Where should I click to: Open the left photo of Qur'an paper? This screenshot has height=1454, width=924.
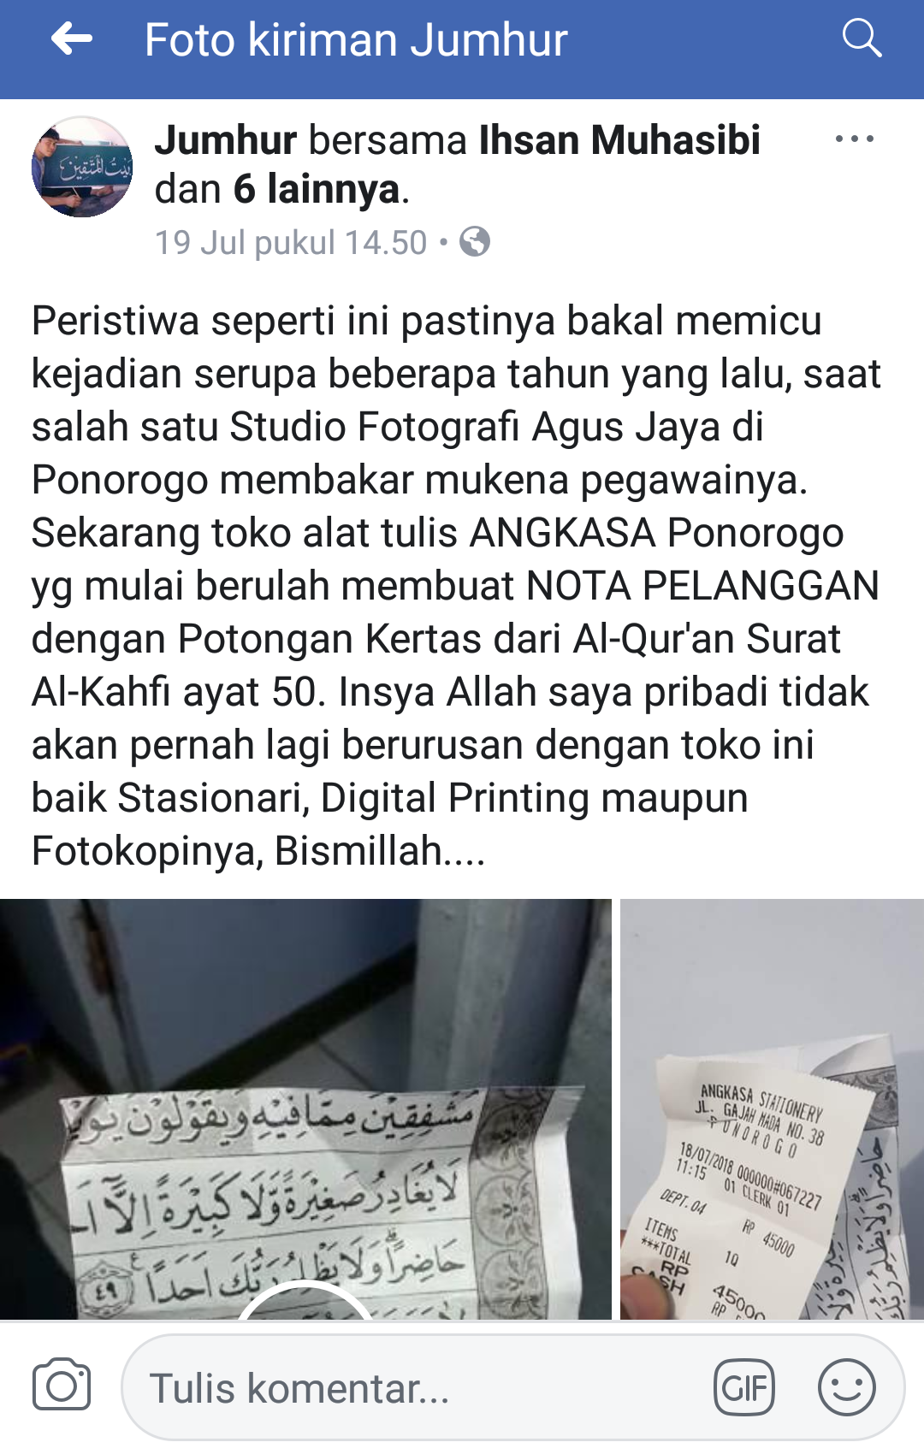(x=305, y=1108)
